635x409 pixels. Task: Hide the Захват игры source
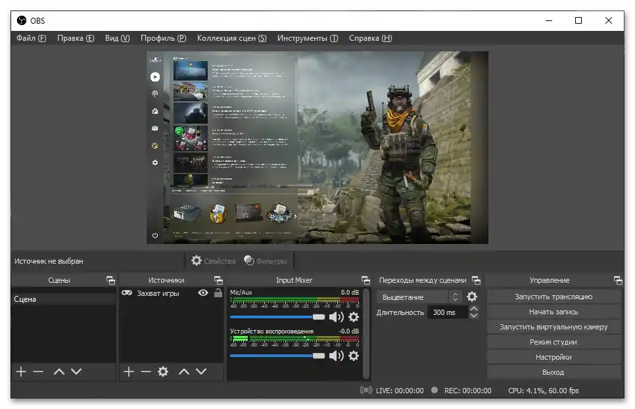tap(203, 293)
